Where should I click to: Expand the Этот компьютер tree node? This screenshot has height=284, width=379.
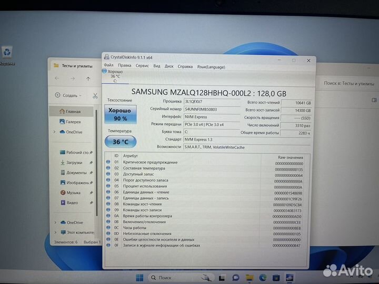point(55,232)
